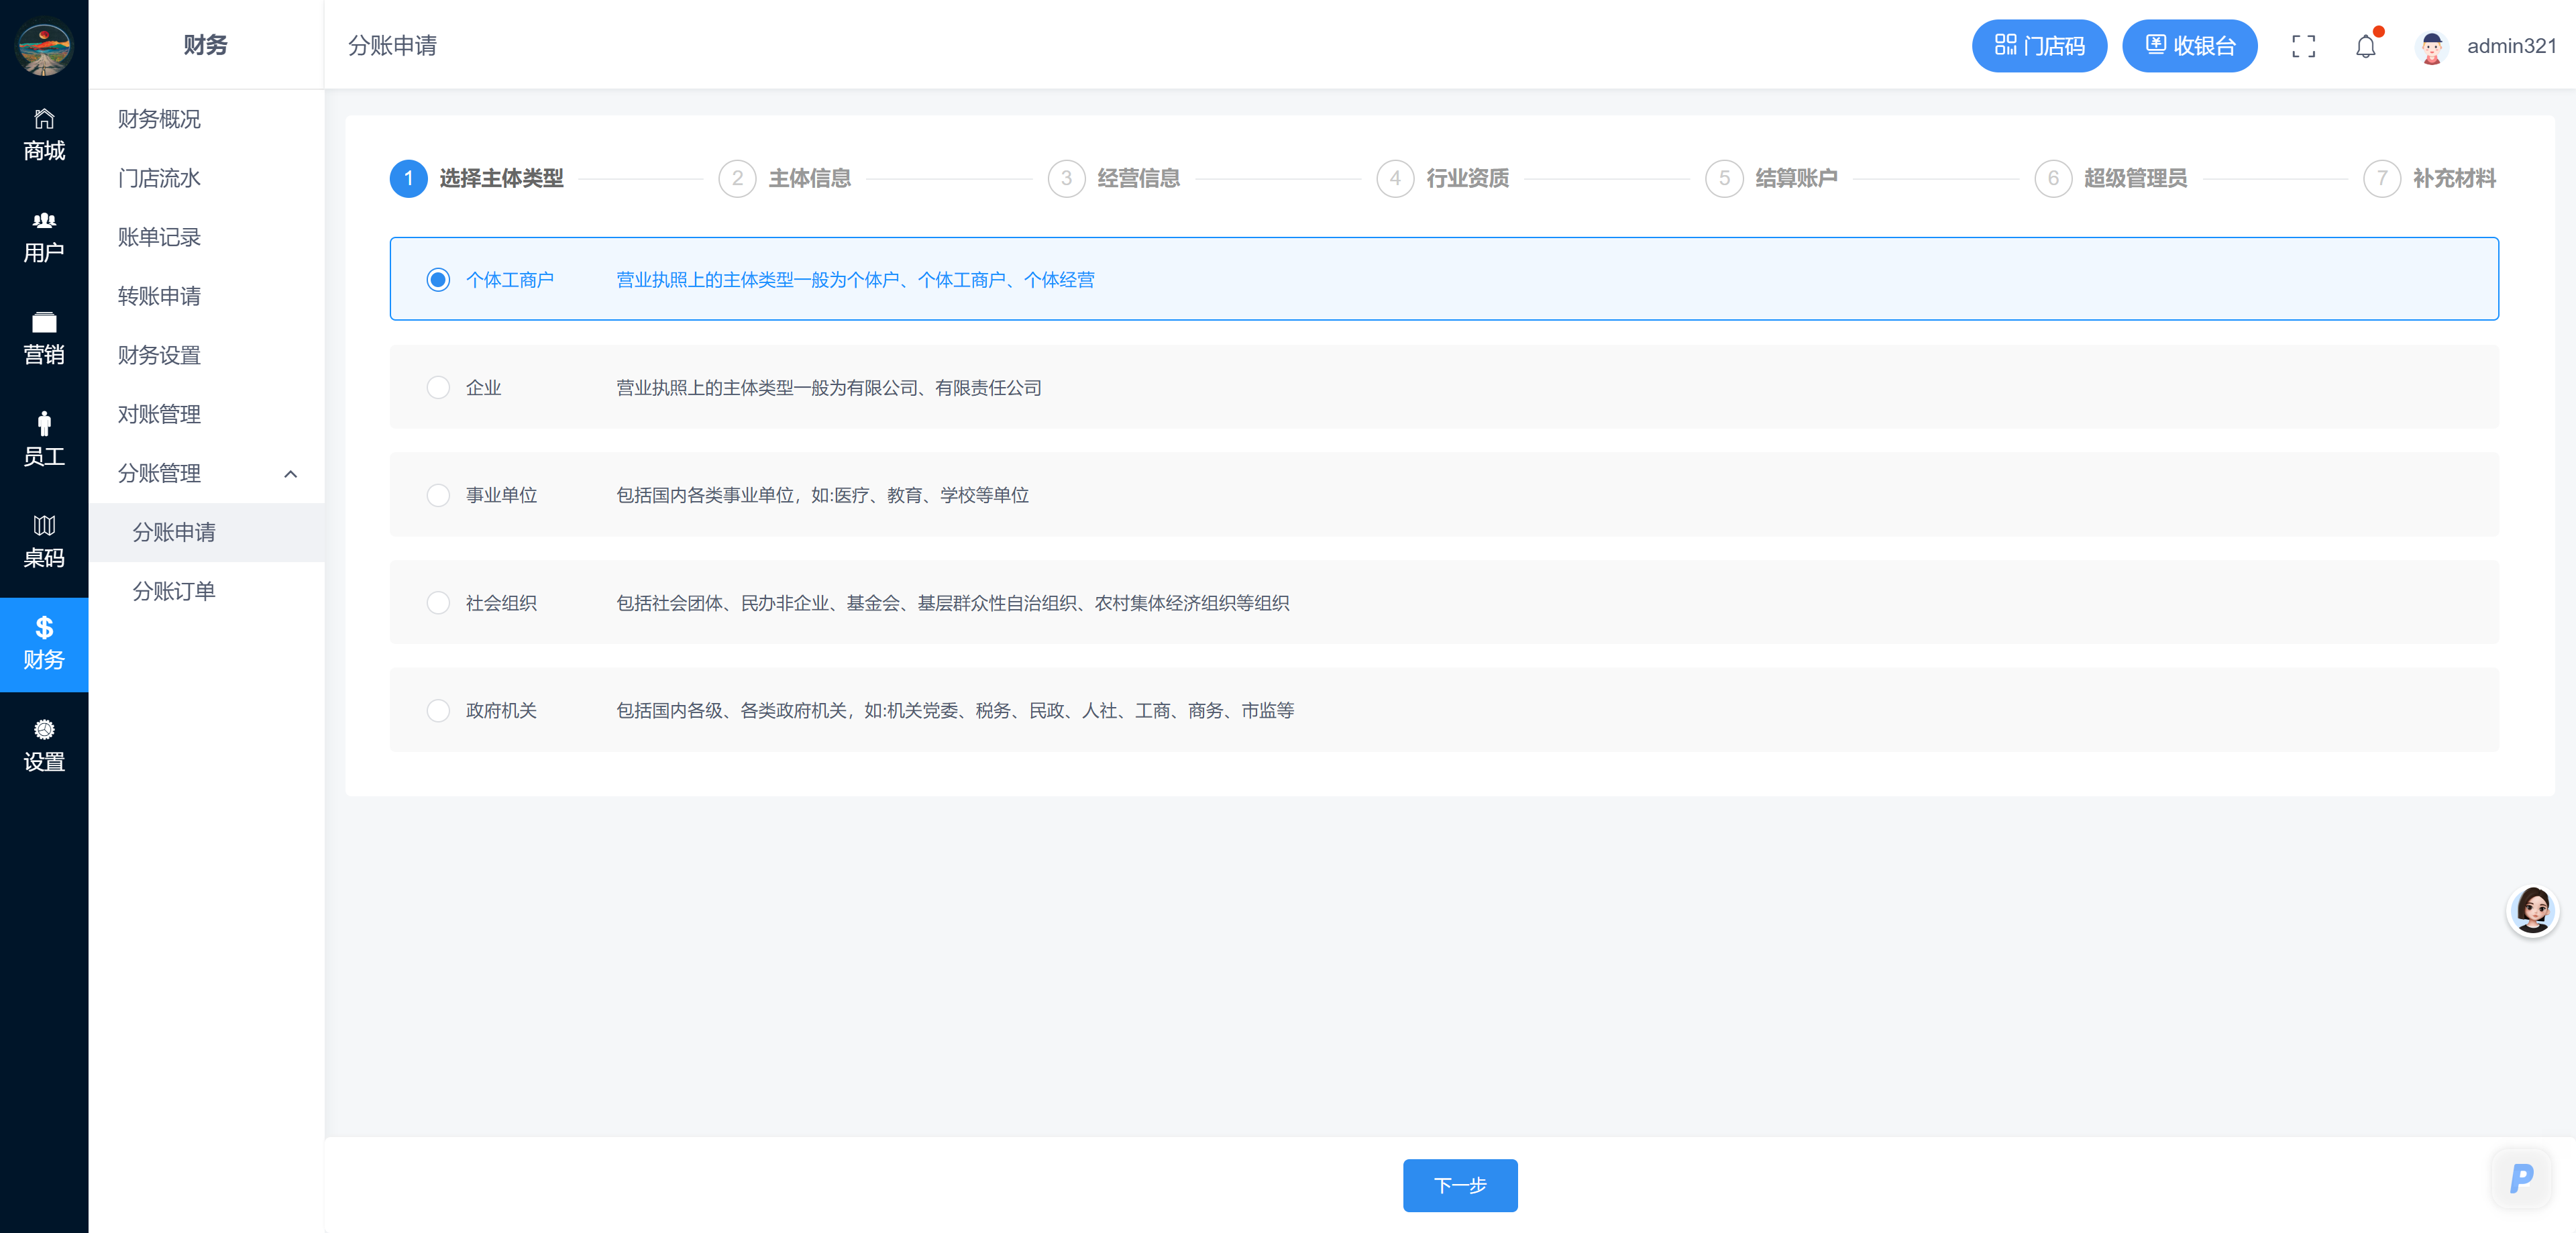Click the 分账申请 page title
Viewport: 2576px width, 1233px height.
pos(392,46)
